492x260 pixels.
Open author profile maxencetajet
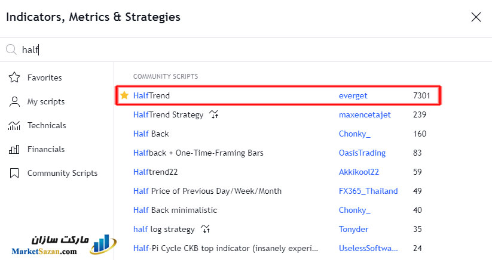[365, 114]
